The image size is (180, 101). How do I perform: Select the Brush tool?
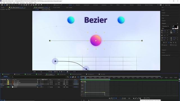pos(31,5)
